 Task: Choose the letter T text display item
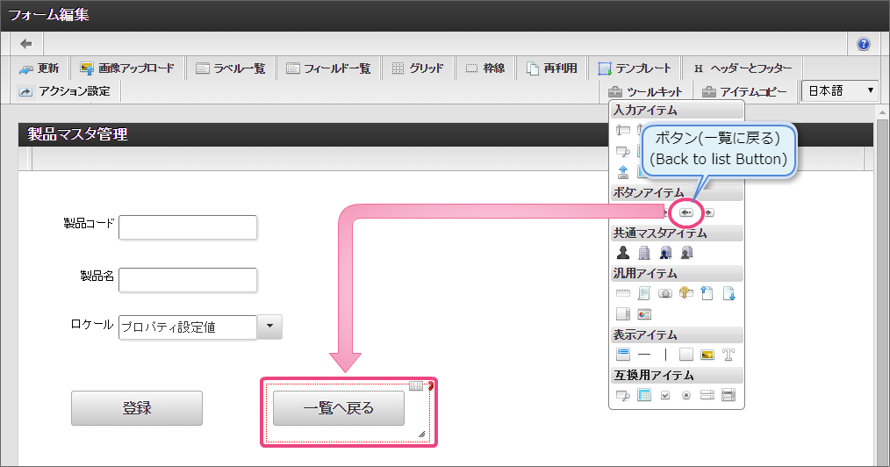pos(729,355)
